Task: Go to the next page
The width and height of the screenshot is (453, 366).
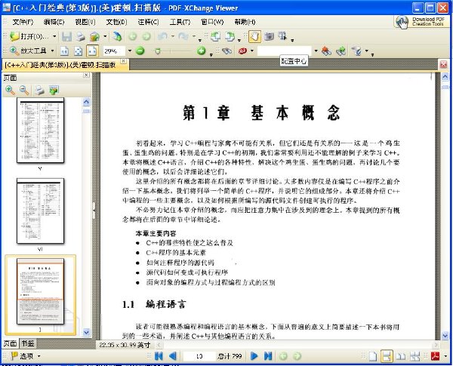Action: click(254, 356)
